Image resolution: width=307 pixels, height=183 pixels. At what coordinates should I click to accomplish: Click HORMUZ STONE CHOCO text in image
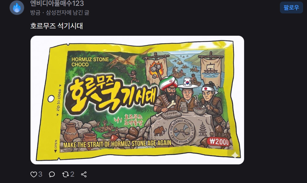(x=90, y=62)
